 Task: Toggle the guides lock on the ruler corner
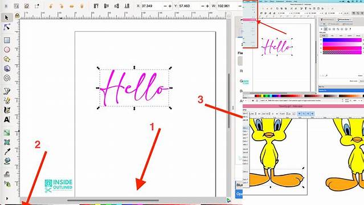[17, 15]
